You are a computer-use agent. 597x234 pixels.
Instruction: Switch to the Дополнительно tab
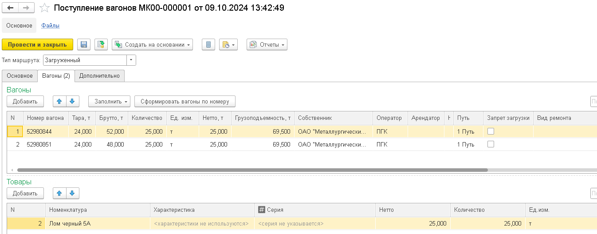point(99,76)
